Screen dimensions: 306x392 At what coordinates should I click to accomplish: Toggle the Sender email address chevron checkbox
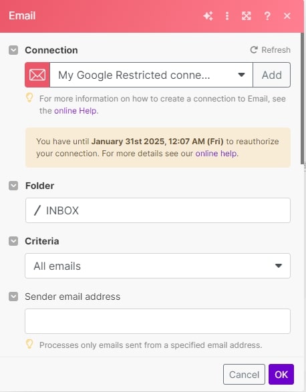13,297
